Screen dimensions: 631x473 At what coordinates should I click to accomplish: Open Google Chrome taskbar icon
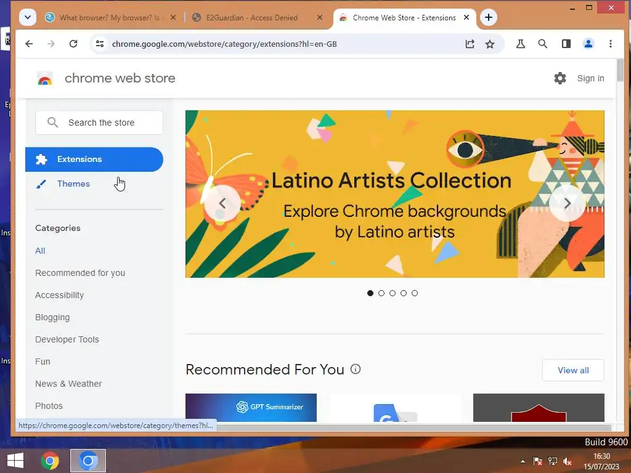click(50, 461)
